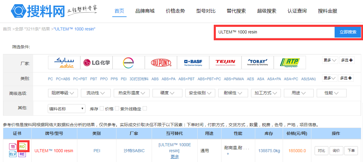
Task: Open the 品牌商城 navigation tab
Action: tap(145, 11)
